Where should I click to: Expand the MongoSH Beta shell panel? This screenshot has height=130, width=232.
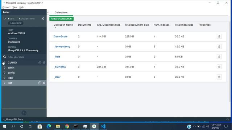(x=227, y=120)
